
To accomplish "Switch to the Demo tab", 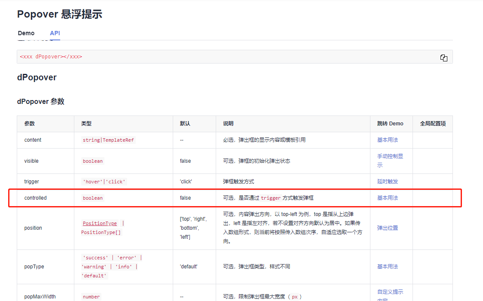I will tap(26, 33).
